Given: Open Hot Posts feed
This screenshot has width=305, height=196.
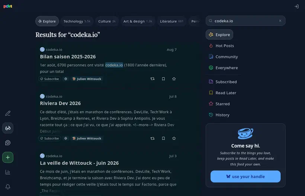Looking at the screenshot, I should coord(221,46).
